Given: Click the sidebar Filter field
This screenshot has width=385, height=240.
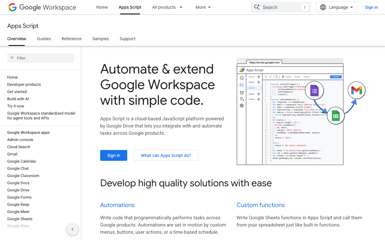Looking at the screenshot, I should click(x=40, y=58).
